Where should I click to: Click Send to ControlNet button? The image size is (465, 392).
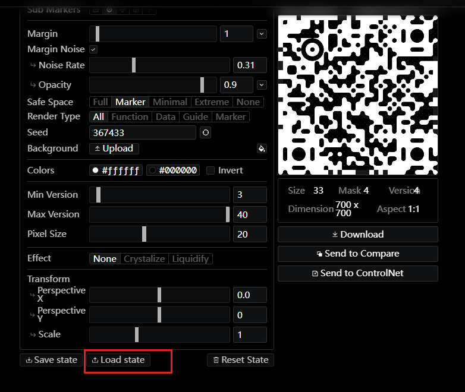357,273
